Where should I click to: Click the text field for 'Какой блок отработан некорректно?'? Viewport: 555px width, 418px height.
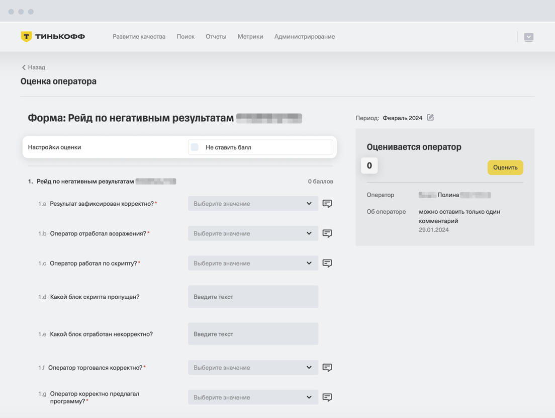(x=253, y=333)
